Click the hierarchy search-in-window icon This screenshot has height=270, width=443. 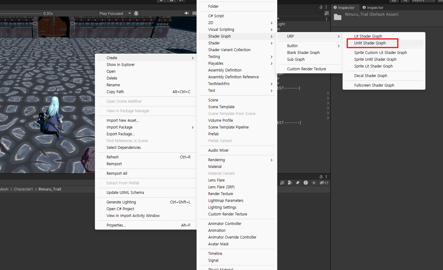327,13
